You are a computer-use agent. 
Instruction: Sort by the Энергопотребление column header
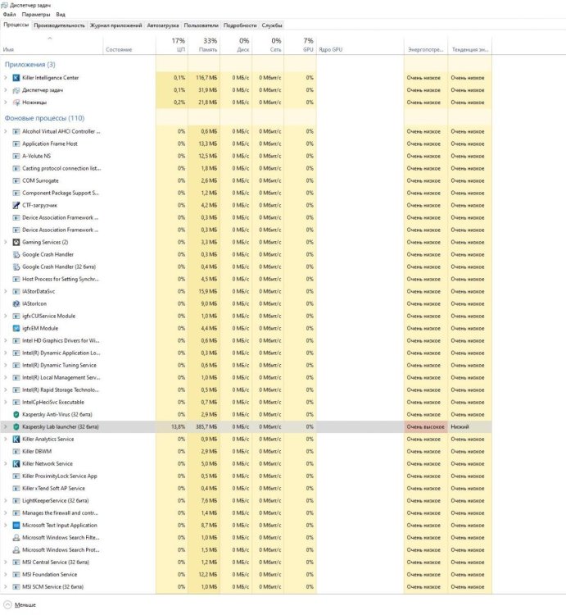[426, 45]
